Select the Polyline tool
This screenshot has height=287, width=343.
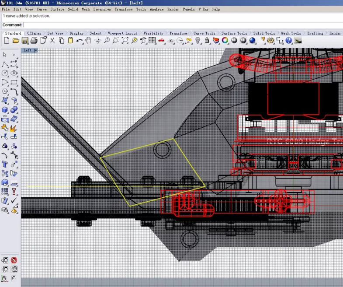pos(5,64)
